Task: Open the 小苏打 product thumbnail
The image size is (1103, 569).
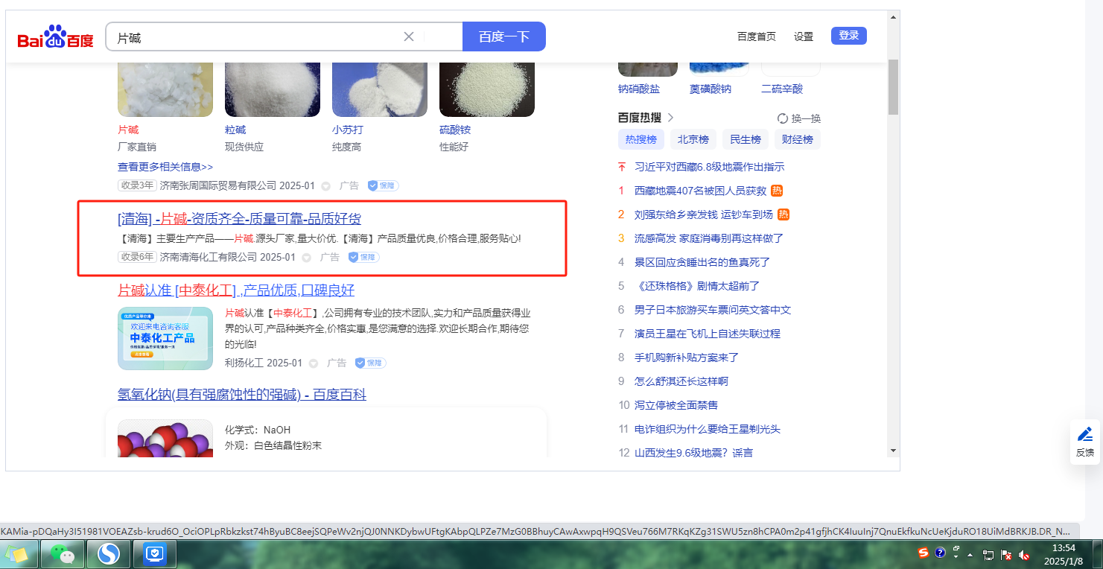Action: (380, 89)
